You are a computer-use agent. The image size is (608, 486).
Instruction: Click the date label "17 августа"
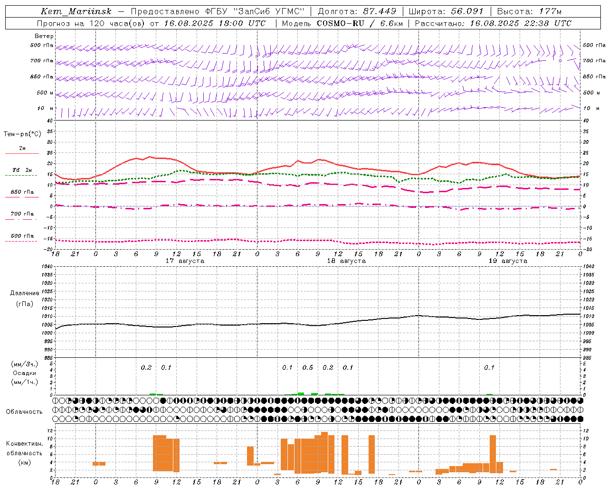click(x=185, y=261)
